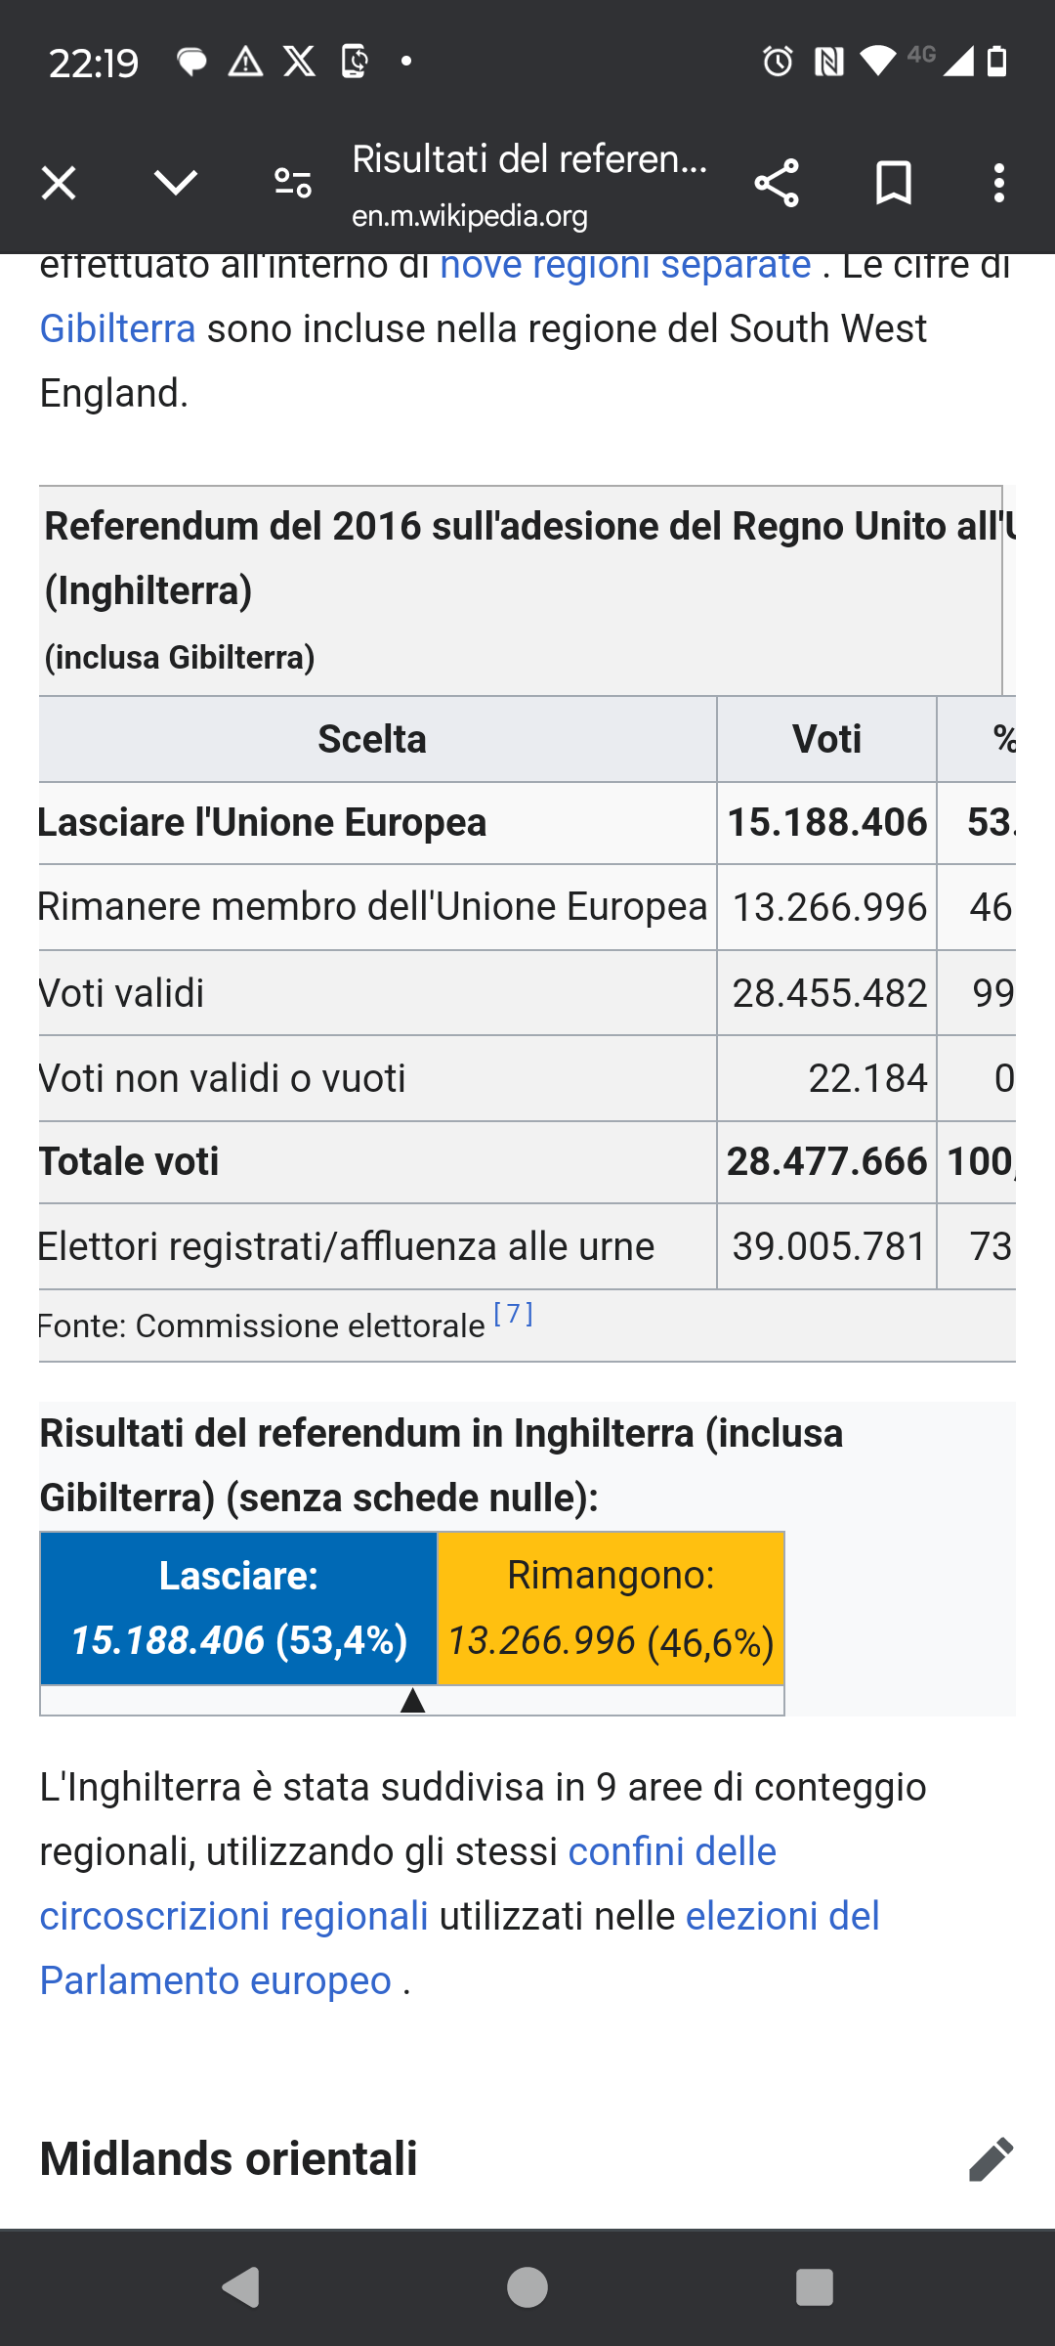1055x2346 pixels.
Task: Tap the share icon in toolbar
Action: pyautogui.click(x=777, y=183)
